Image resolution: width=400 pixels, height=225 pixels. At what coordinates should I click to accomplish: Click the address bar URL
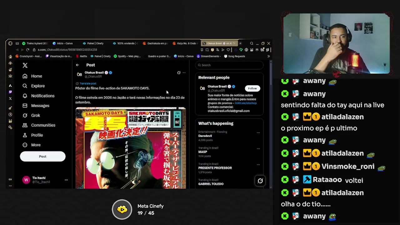click(x=67, y=50)
